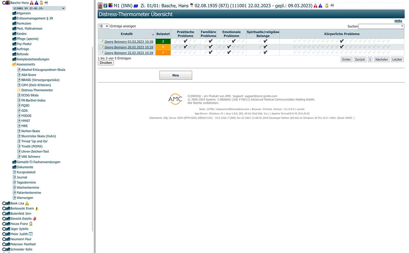409x253 pixels.
Task: Collapse the Assessments folder in the tree
Action: tap(14, 65)
